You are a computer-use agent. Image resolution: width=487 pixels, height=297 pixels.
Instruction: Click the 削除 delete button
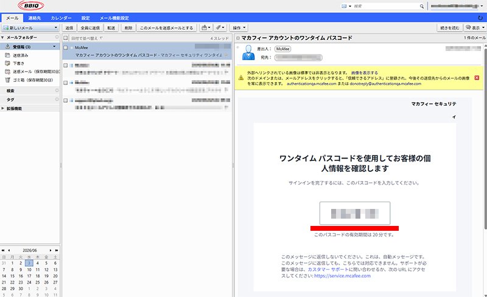(128, 28)
